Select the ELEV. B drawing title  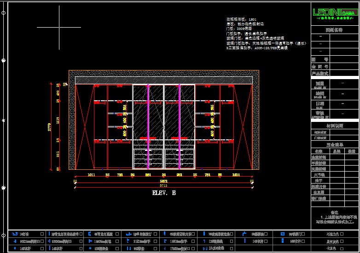[x=164, y=193]
